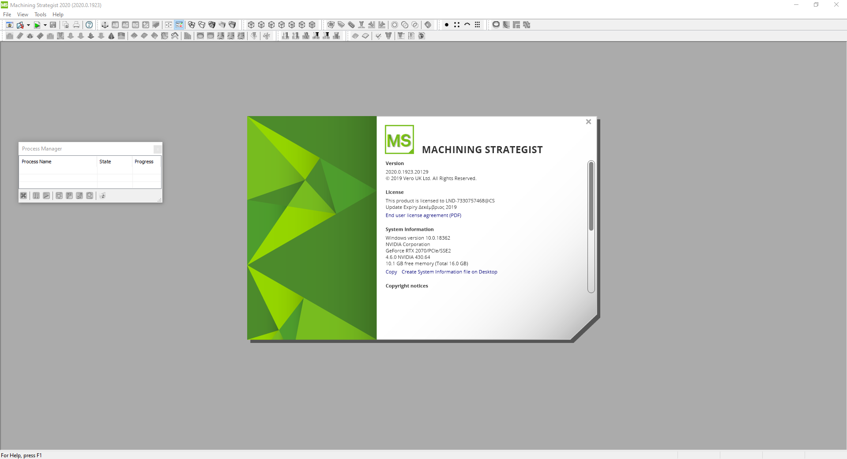This screenshot has width=847, height=459.
Task: Click Process Manager move-to-top icon
Action: coord(59,196)
